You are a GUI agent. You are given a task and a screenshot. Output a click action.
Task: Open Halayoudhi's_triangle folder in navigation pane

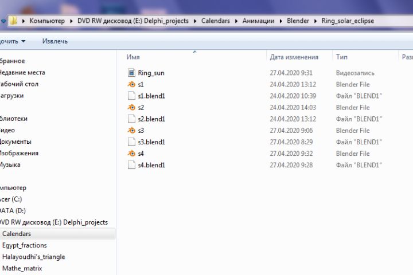click(x=33, y=257)
